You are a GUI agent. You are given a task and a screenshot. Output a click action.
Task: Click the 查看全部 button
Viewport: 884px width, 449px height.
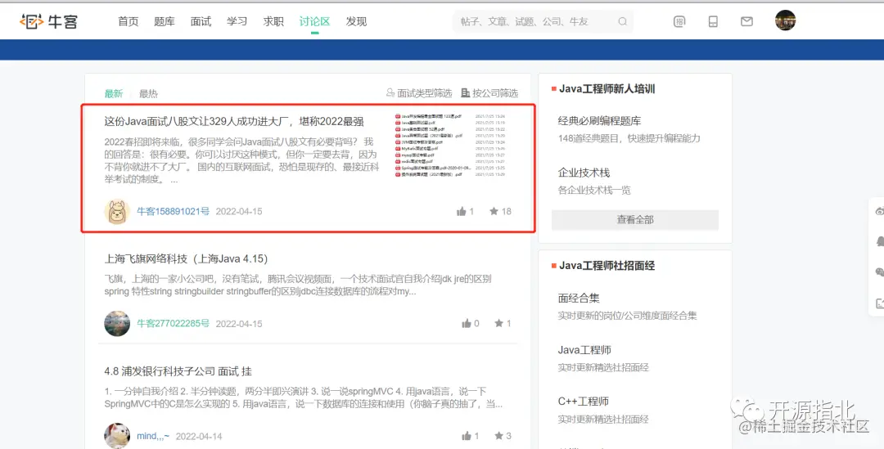click(635, 220)
